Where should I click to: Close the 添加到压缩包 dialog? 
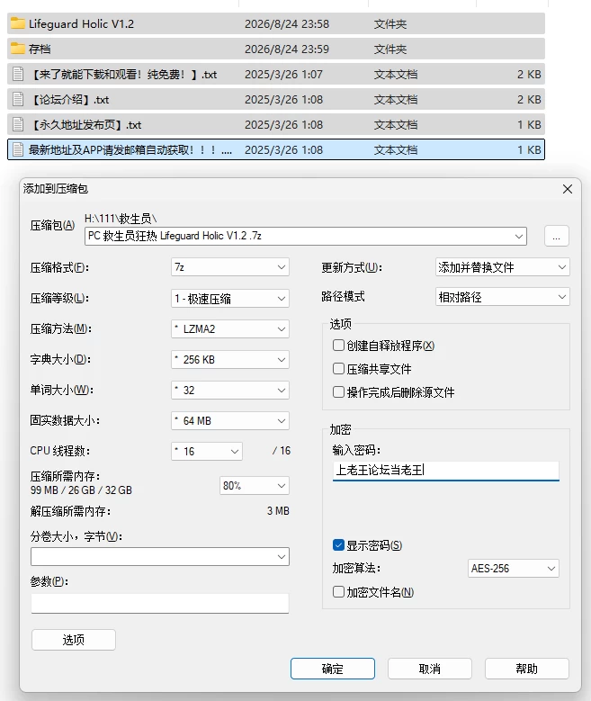coord(568,189)
